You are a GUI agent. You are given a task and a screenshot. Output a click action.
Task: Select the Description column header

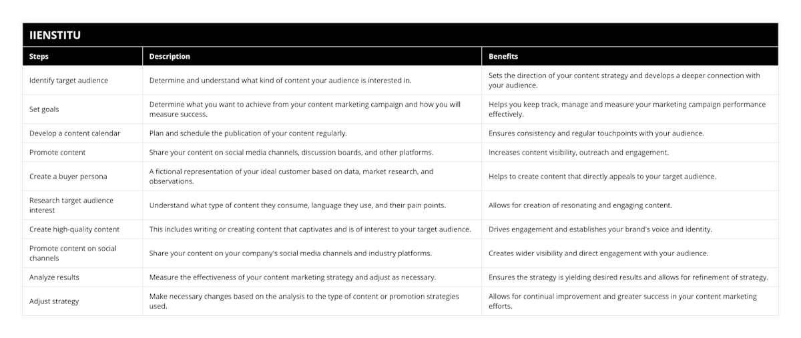click(170, 57)
